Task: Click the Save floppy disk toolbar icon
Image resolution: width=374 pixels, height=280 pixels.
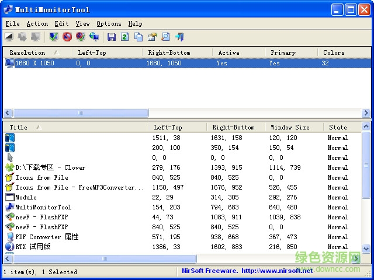Action: [x=112, y=37]
